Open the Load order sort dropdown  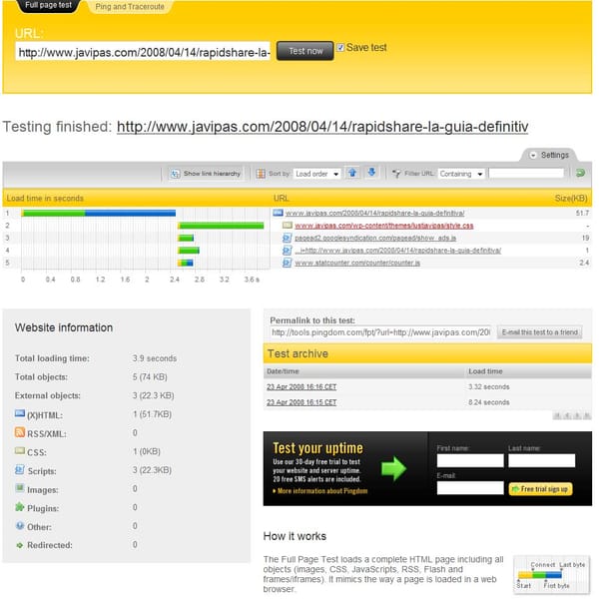316,174
